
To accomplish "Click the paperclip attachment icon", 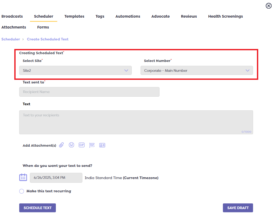I will point(61,145).
